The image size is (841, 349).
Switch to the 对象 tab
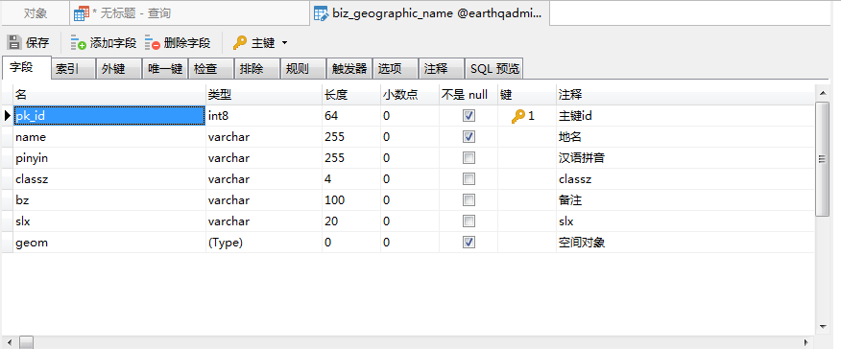click(36, 13)
